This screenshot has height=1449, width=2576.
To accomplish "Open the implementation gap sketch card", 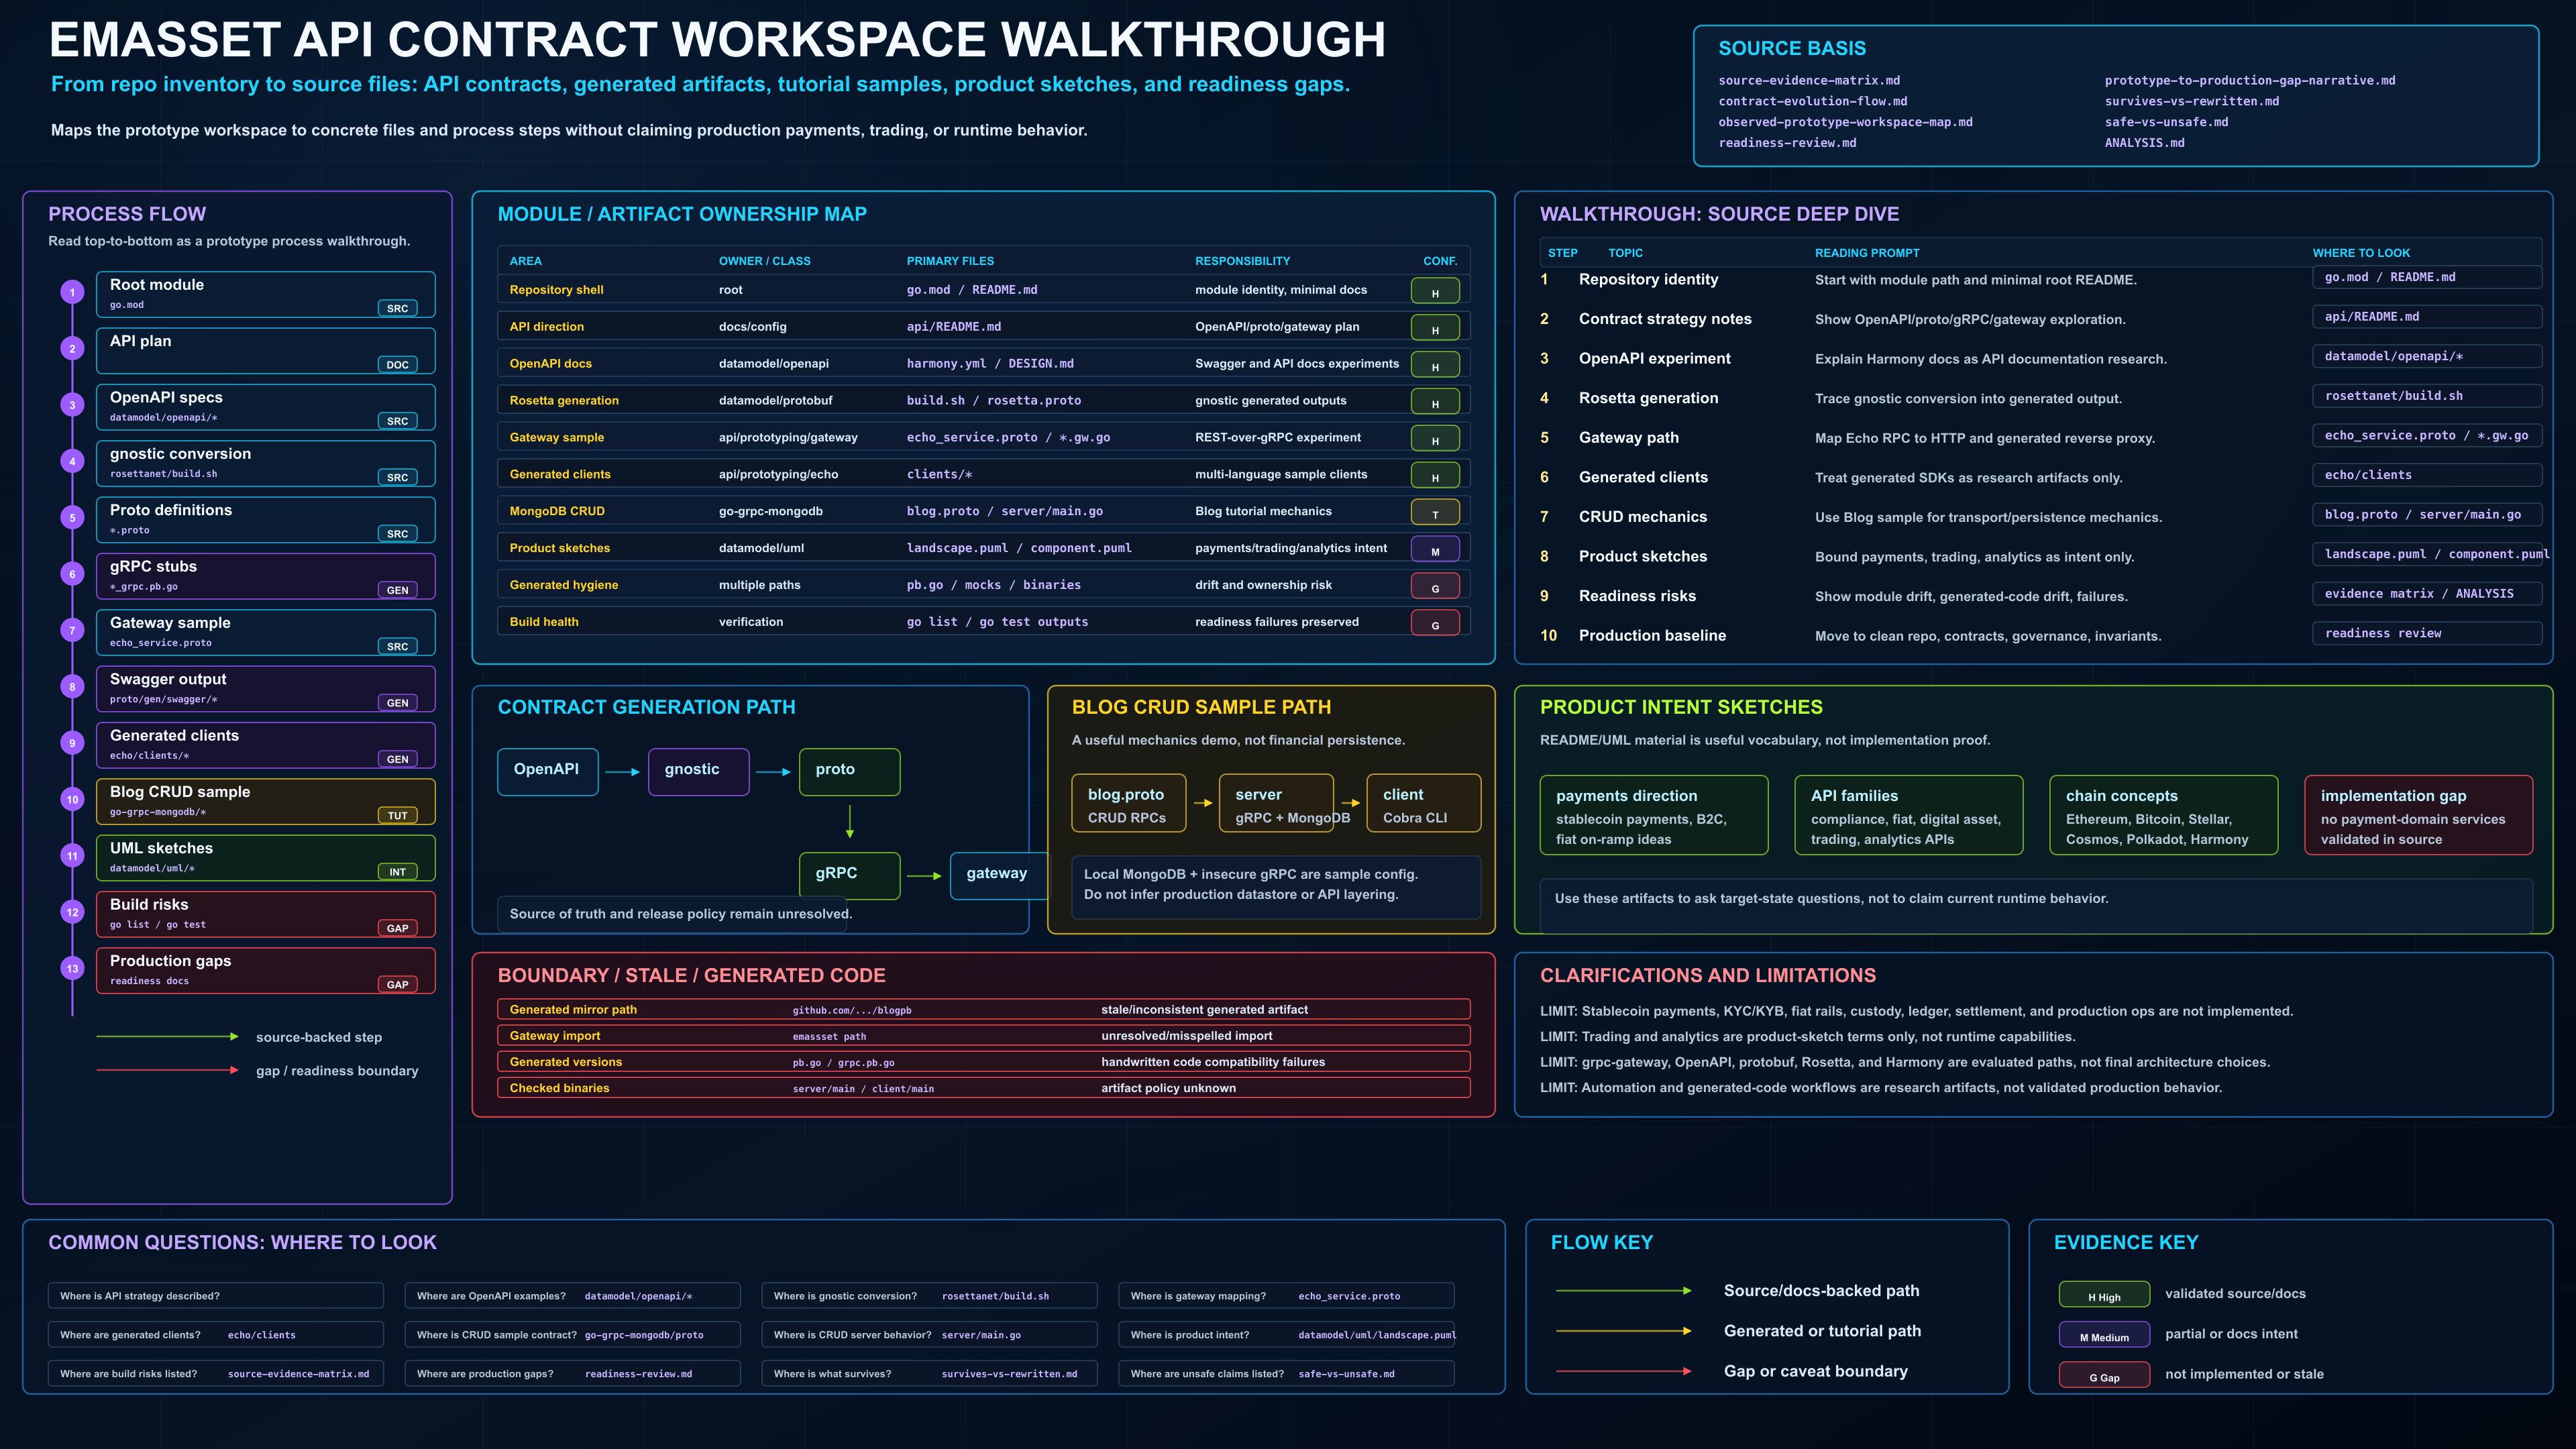I will [2419, 815].
